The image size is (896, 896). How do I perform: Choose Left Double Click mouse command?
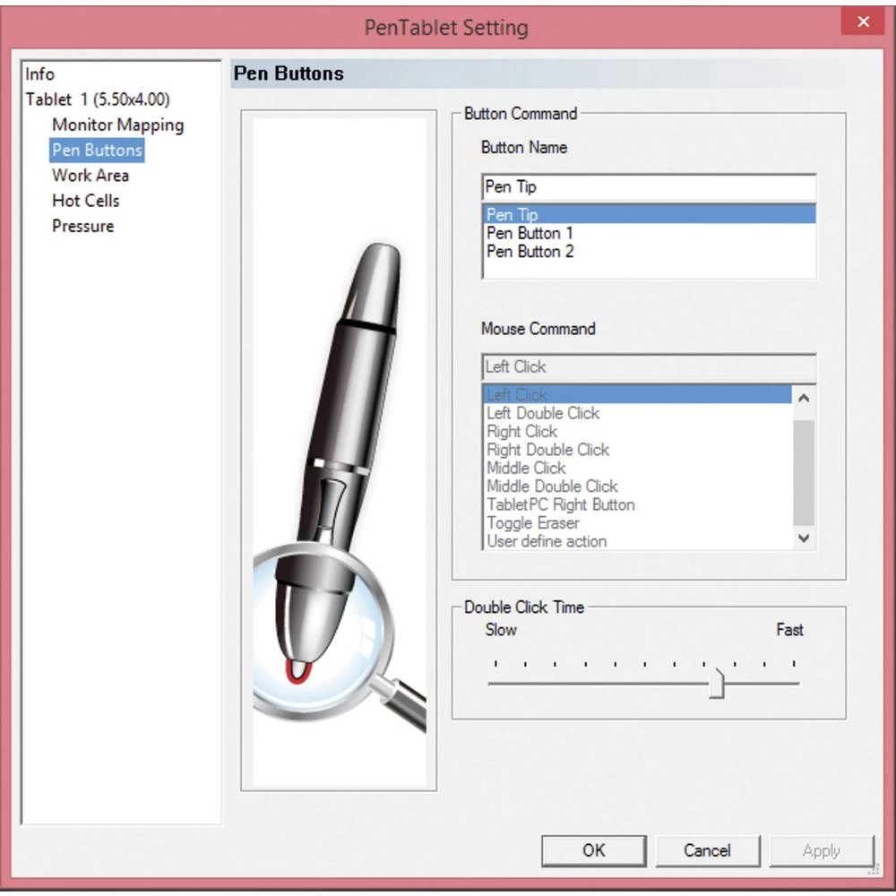[x=542, y=413]
